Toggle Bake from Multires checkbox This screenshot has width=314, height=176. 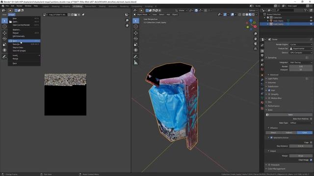click(311, 119)
